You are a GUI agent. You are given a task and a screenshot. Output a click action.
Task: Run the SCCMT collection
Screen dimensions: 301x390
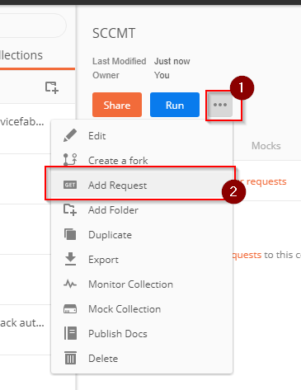click(175, 105)
